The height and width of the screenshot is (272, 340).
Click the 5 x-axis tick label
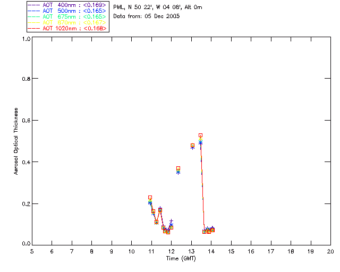(32, 251)
